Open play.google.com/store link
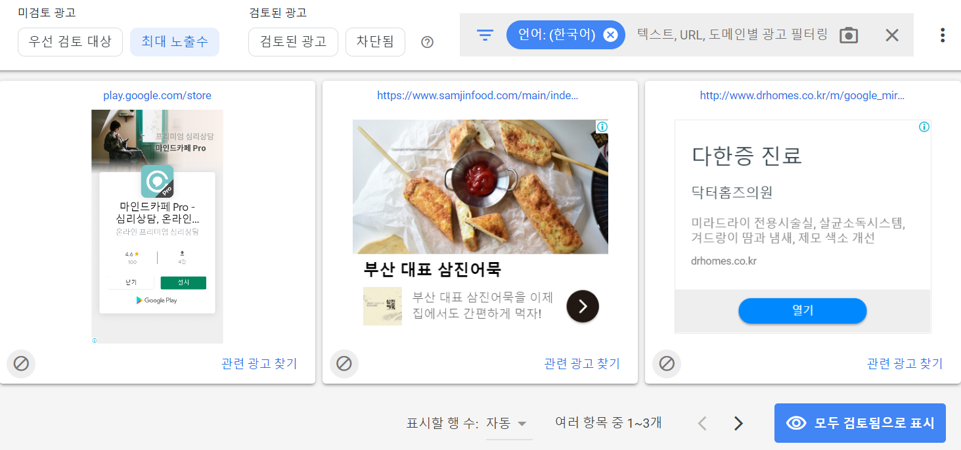 click(x=158, y=96)
